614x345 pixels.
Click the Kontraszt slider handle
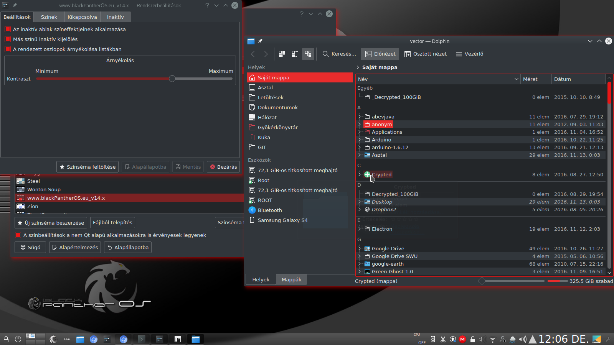point(172,79)
